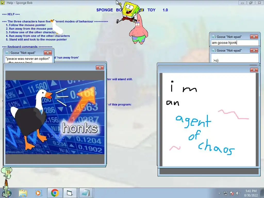264x198 pixels.
Task: Click the Show Desktop strip beside the clock
Action: [262, 193]
